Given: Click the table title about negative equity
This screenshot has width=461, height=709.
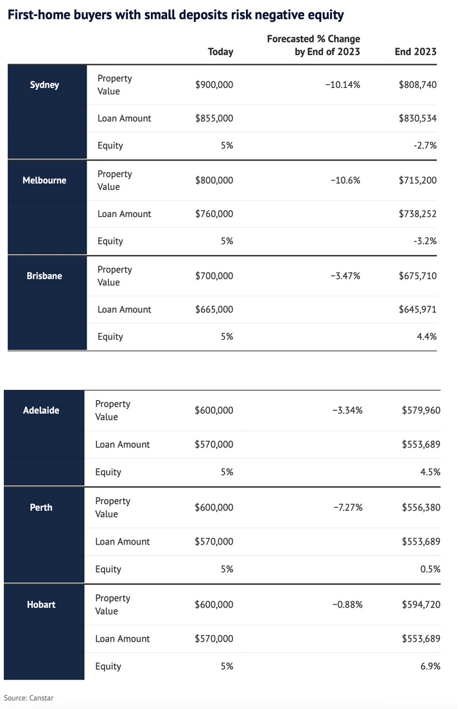Looking at the screenshot, I should pyautogui.click(x=176, y=15).
